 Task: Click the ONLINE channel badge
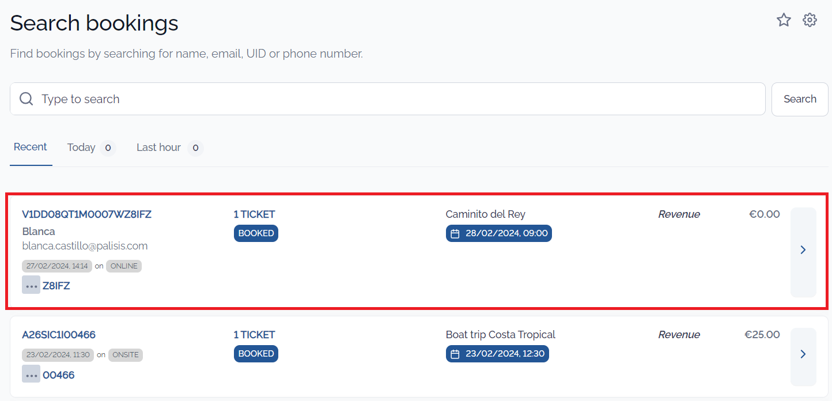(x=124, y=266)
